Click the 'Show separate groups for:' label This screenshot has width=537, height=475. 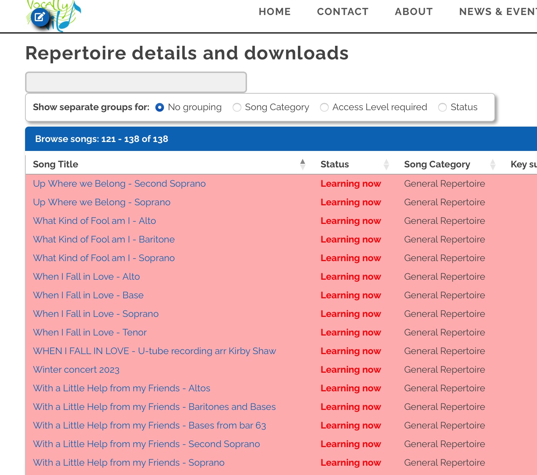pyautogui.click(x=91, y=107)
